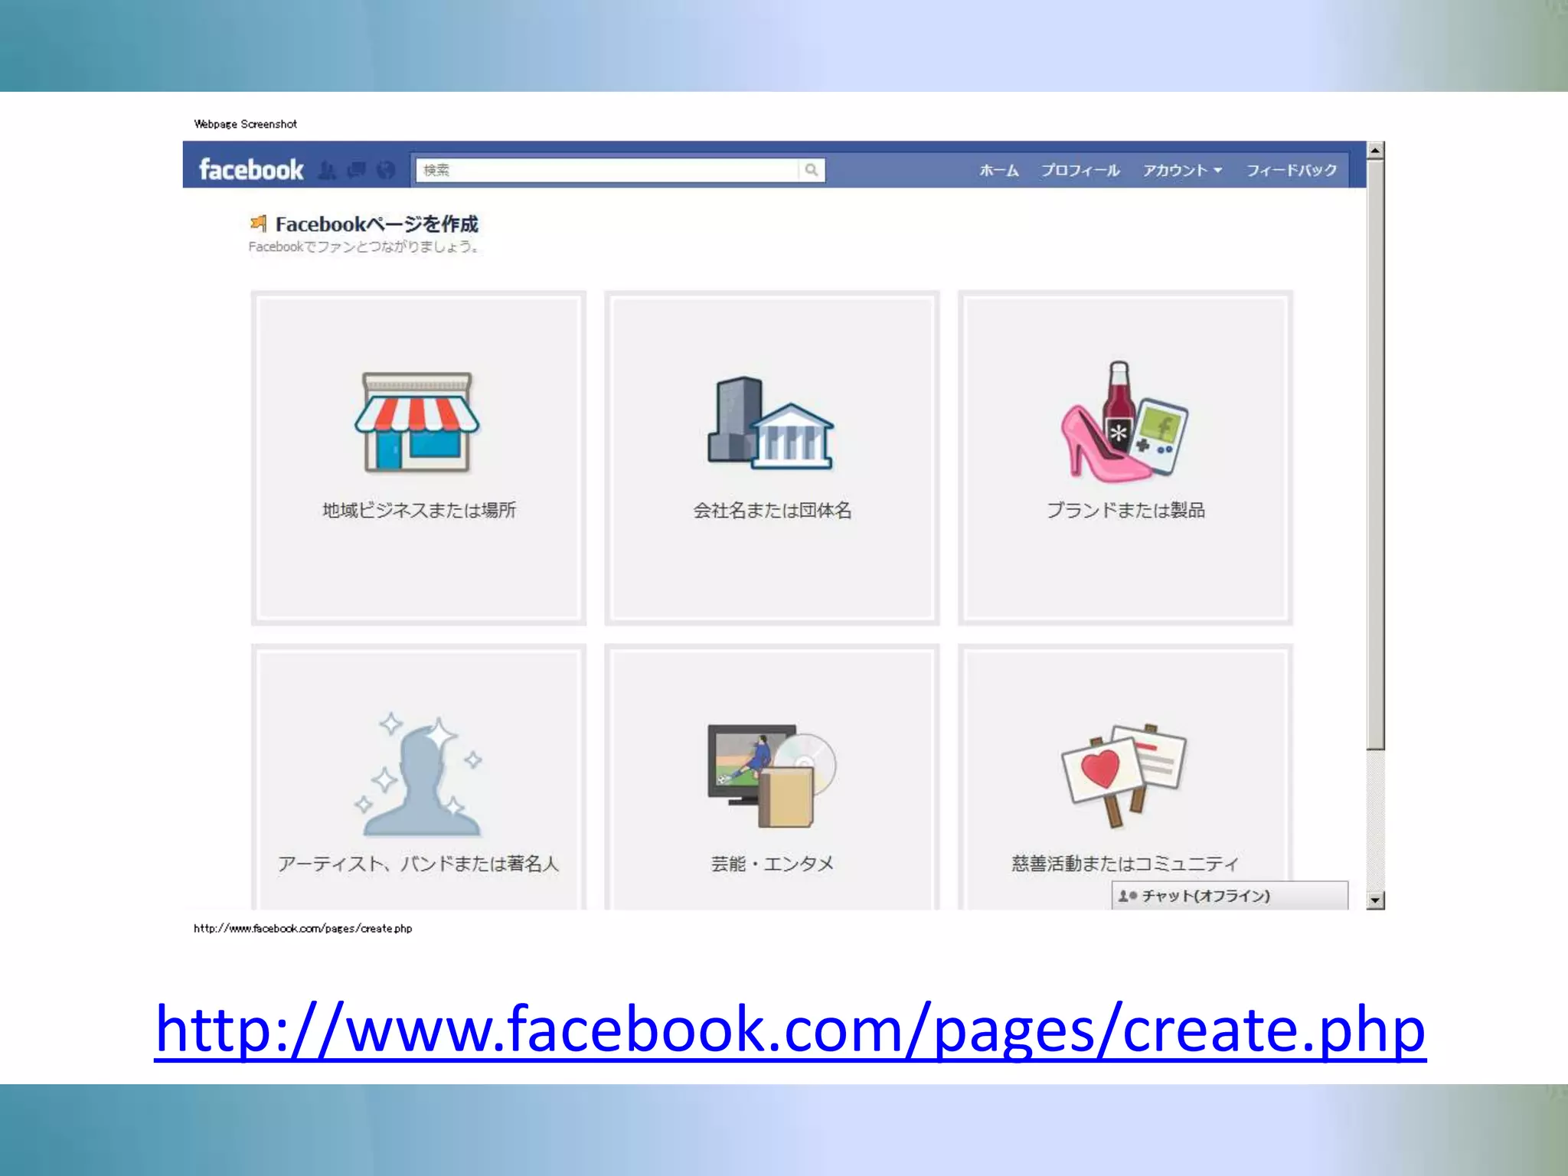Select the TV and CD entertainment icon
This screenshot has width=1568, height=1176.
[771, 776]
